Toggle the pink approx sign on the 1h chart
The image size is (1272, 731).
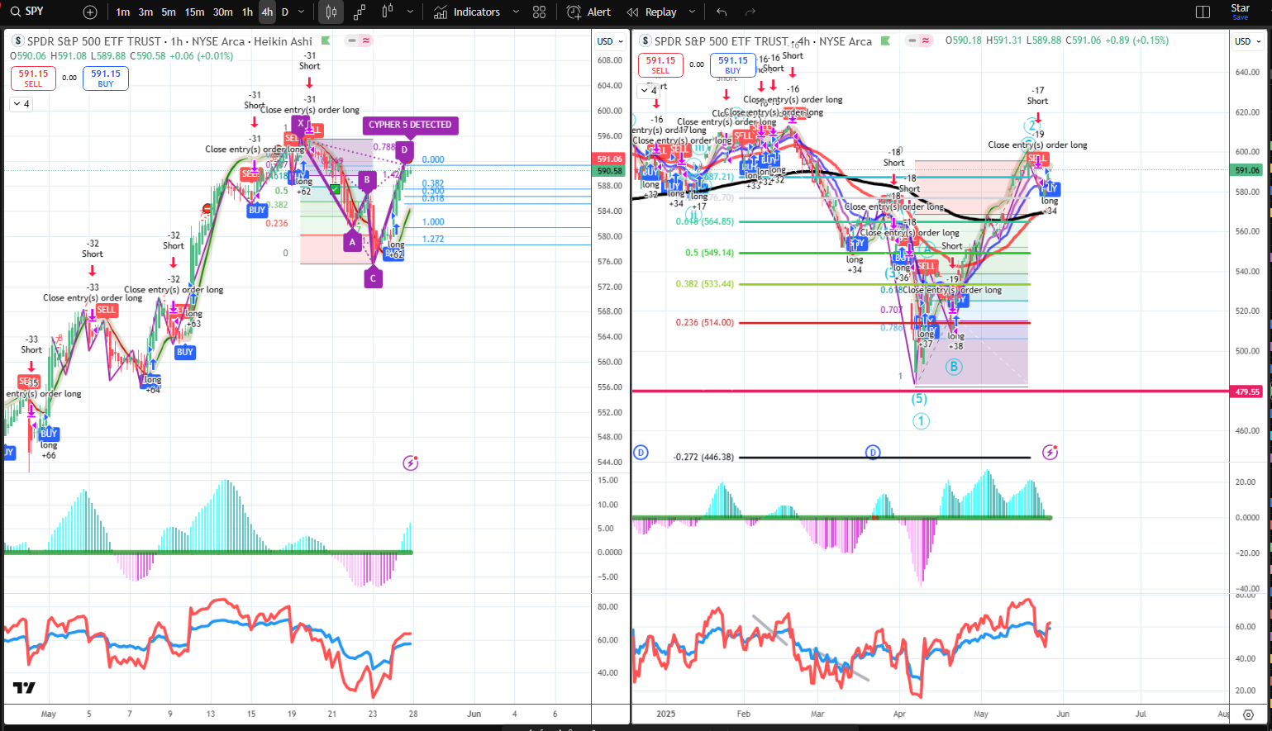click(x=365, y=40)
